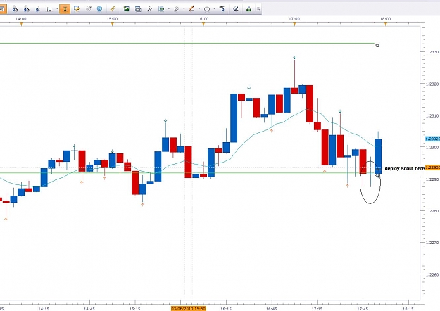The width and height of the screenshot is (440, 311).
Task: Expand the pen drawing tool dropdown
Action: point(184,9)
